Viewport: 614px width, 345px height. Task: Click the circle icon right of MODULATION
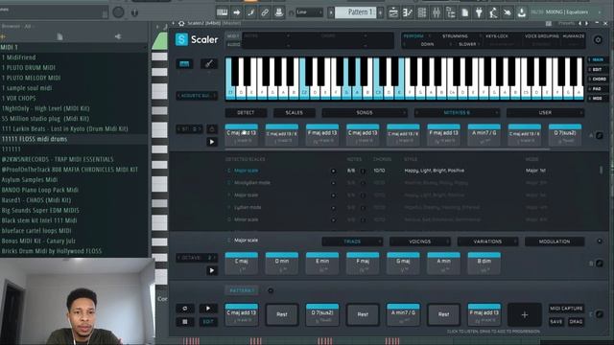tap(600, 241)
